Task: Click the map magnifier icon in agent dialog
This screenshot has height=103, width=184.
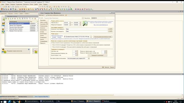Action: [x=85, y=23]
